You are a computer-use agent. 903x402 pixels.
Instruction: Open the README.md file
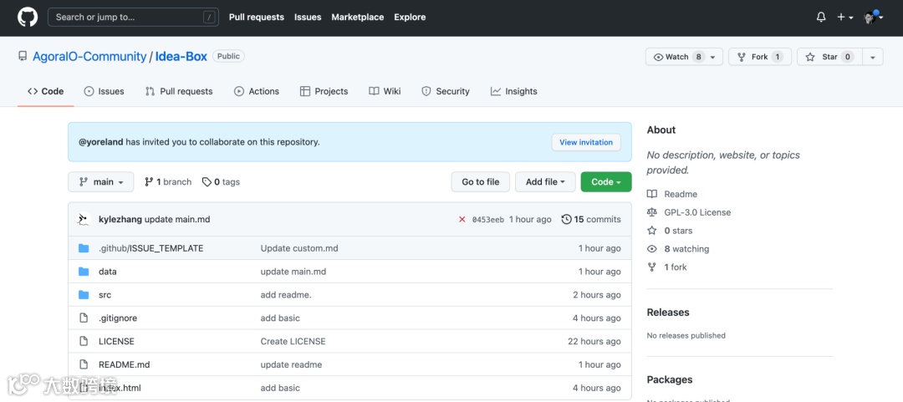point(125,364)
